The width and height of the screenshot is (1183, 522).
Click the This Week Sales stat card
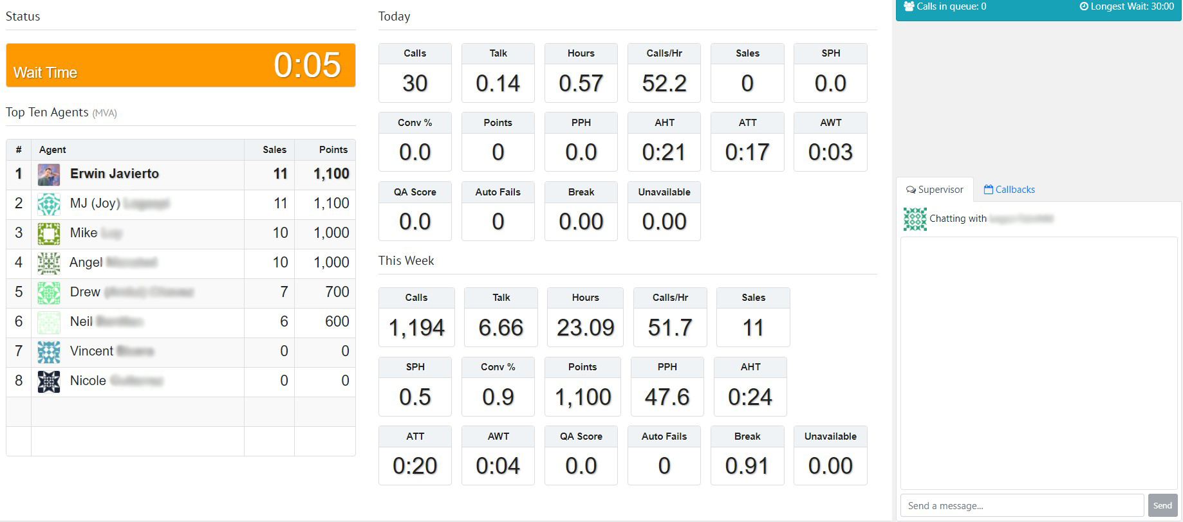pyautogui.click(x=753, y=317)
